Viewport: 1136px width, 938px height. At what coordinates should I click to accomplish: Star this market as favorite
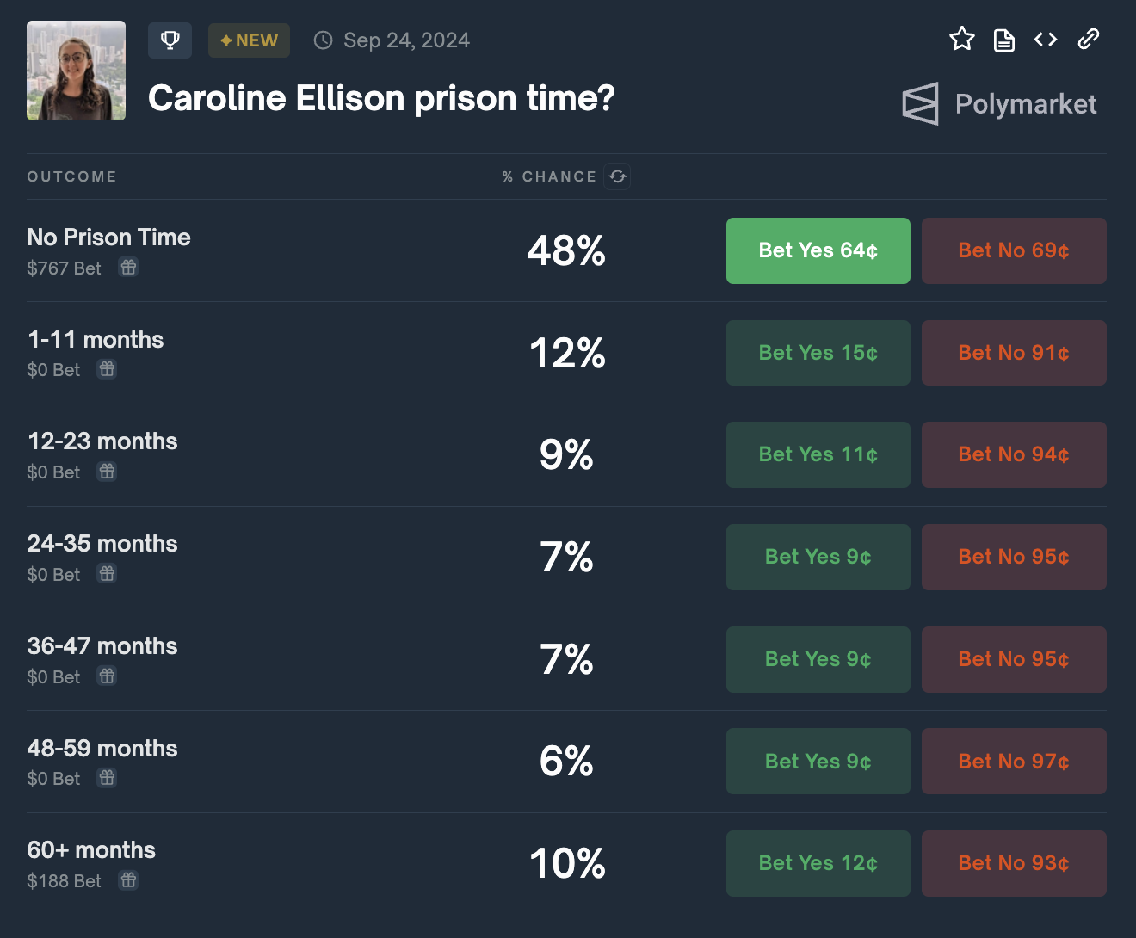click(961, 39)
